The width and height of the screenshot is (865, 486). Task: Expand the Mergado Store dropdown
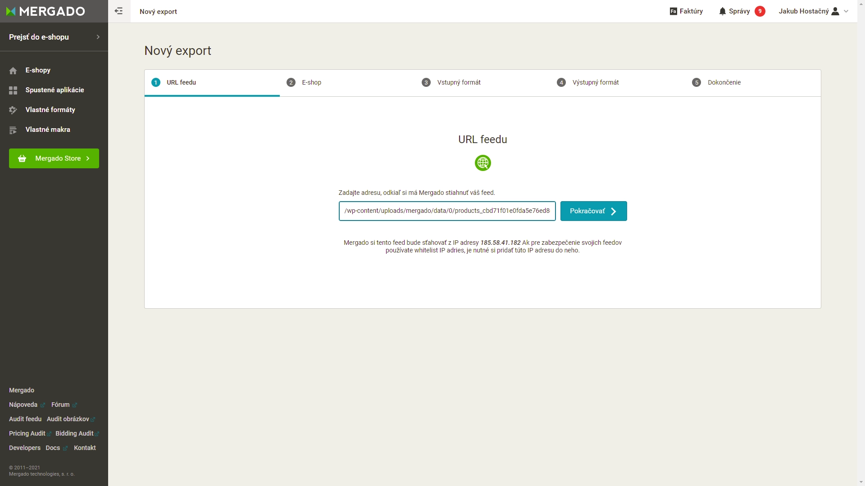(x=54, y=158)
